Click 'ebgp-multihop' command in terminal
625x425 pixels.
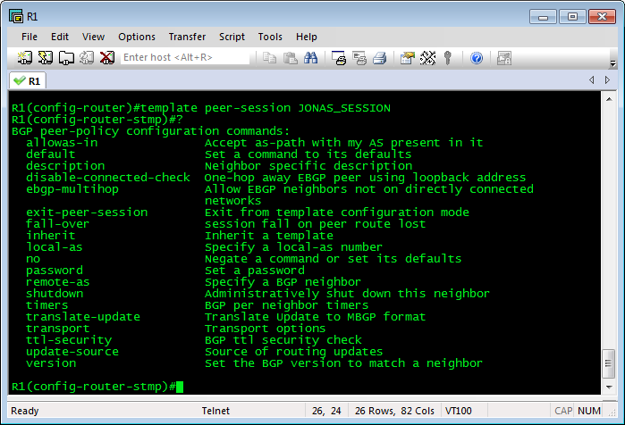[72, 189]
